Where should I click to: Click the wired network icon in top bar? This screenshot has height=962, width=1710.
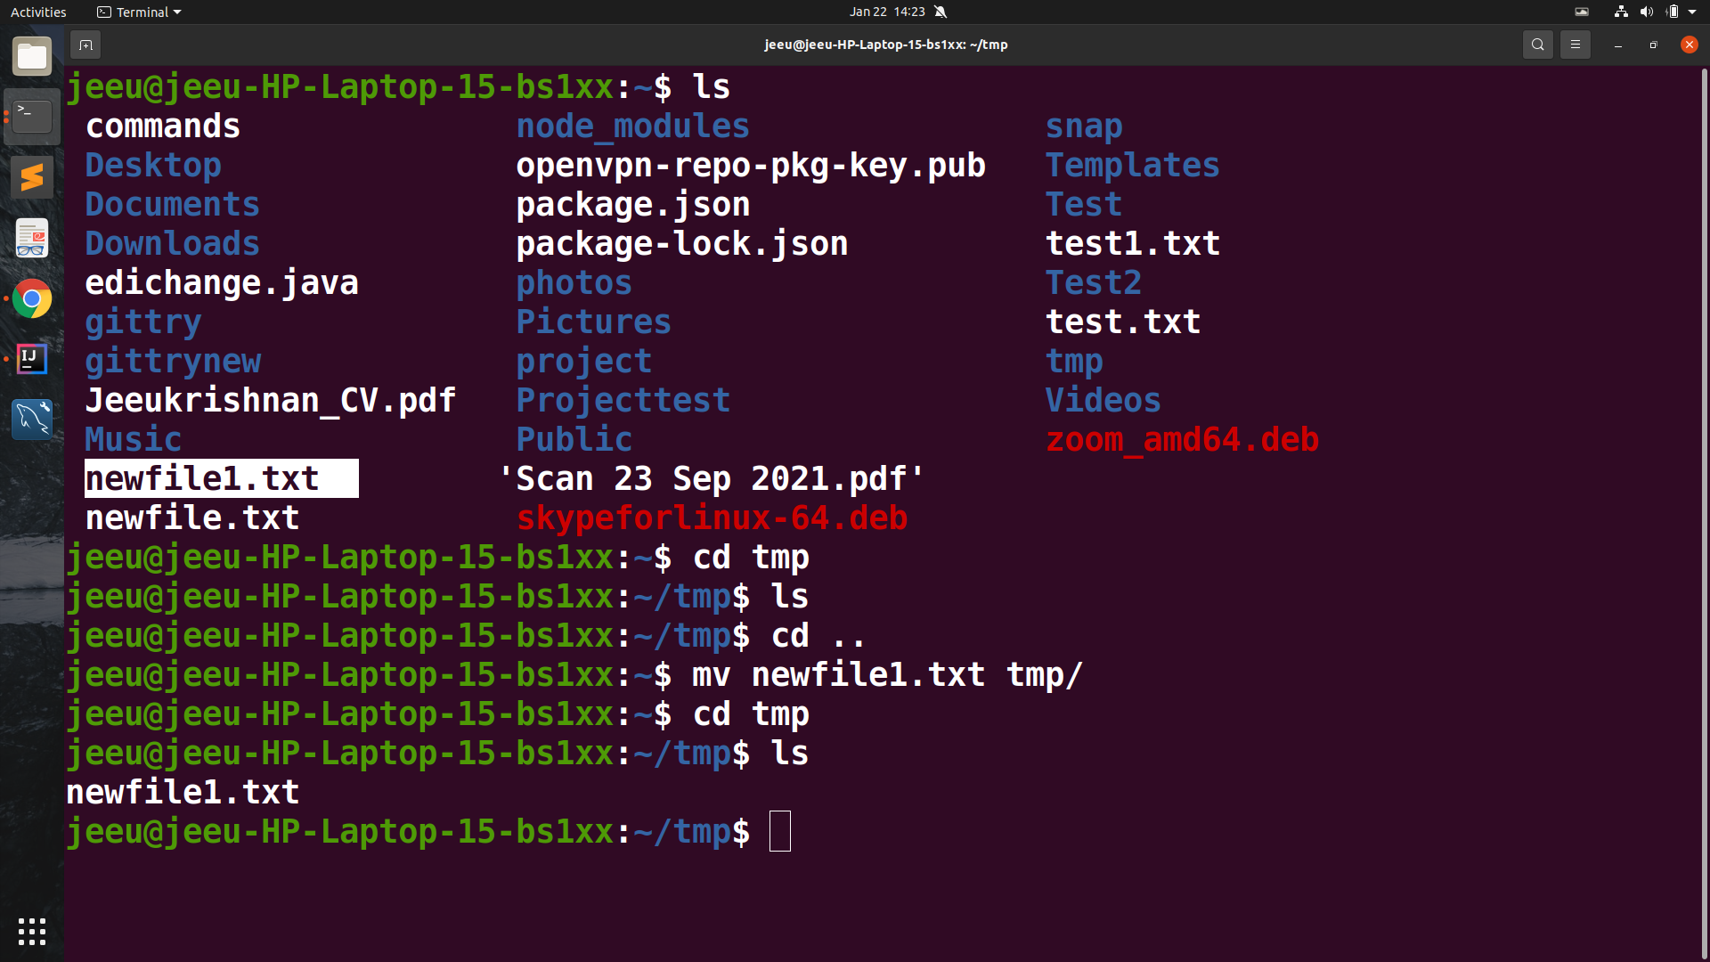1620,12
